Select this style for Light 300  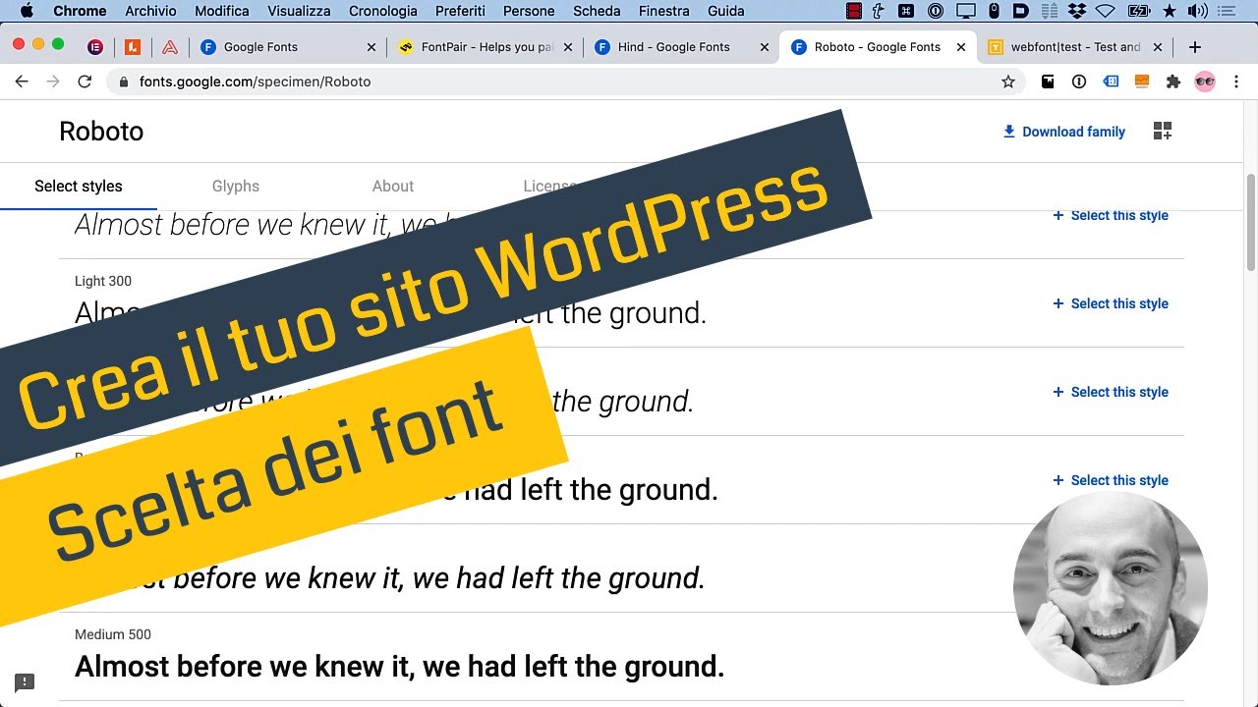click(x=1111, y=303)
